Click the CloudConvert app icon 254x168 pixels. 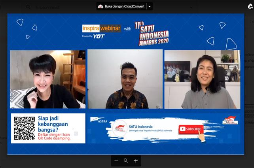click(100, 6)
